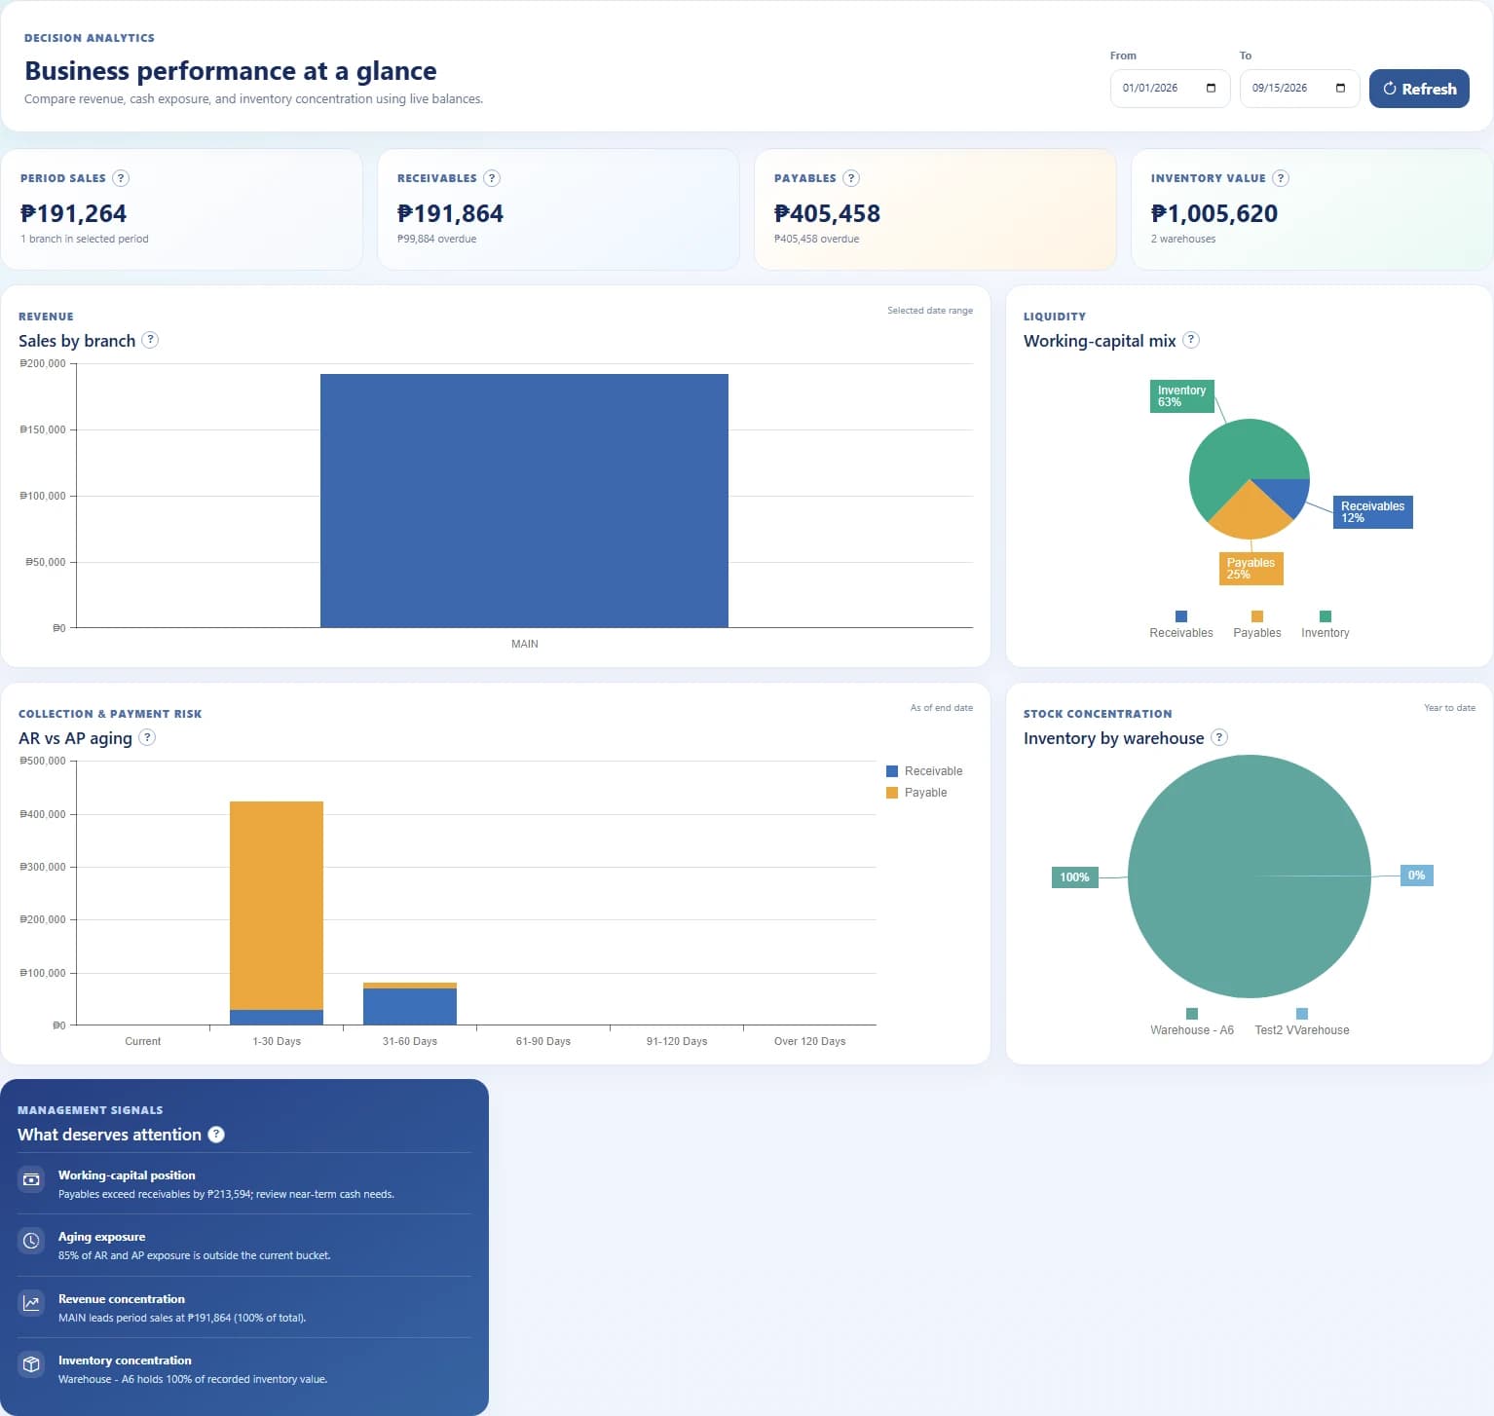Click the ₱99,884 overdue text
The image size is (1494, 1416).
pyautogui.click(x=436, y=240)
